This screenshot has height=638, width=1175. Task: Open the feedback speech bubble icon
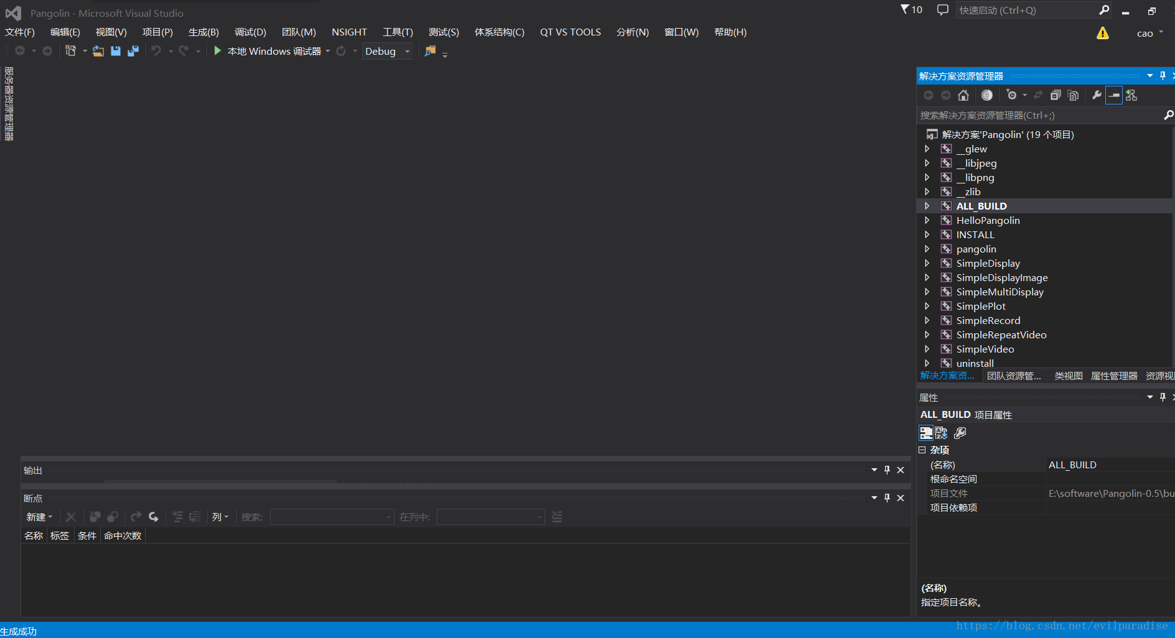[x=943, y=9]
